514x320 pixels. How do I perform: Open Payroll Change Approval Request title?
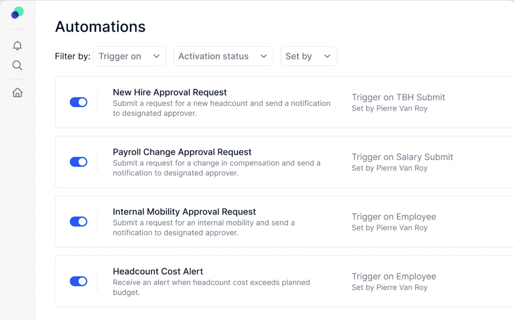(182, 152)
